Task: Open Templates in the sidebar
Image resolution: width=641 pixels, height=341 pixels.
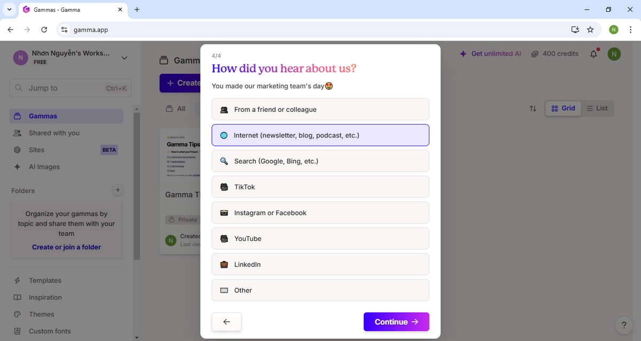Action: pos(66,281)
